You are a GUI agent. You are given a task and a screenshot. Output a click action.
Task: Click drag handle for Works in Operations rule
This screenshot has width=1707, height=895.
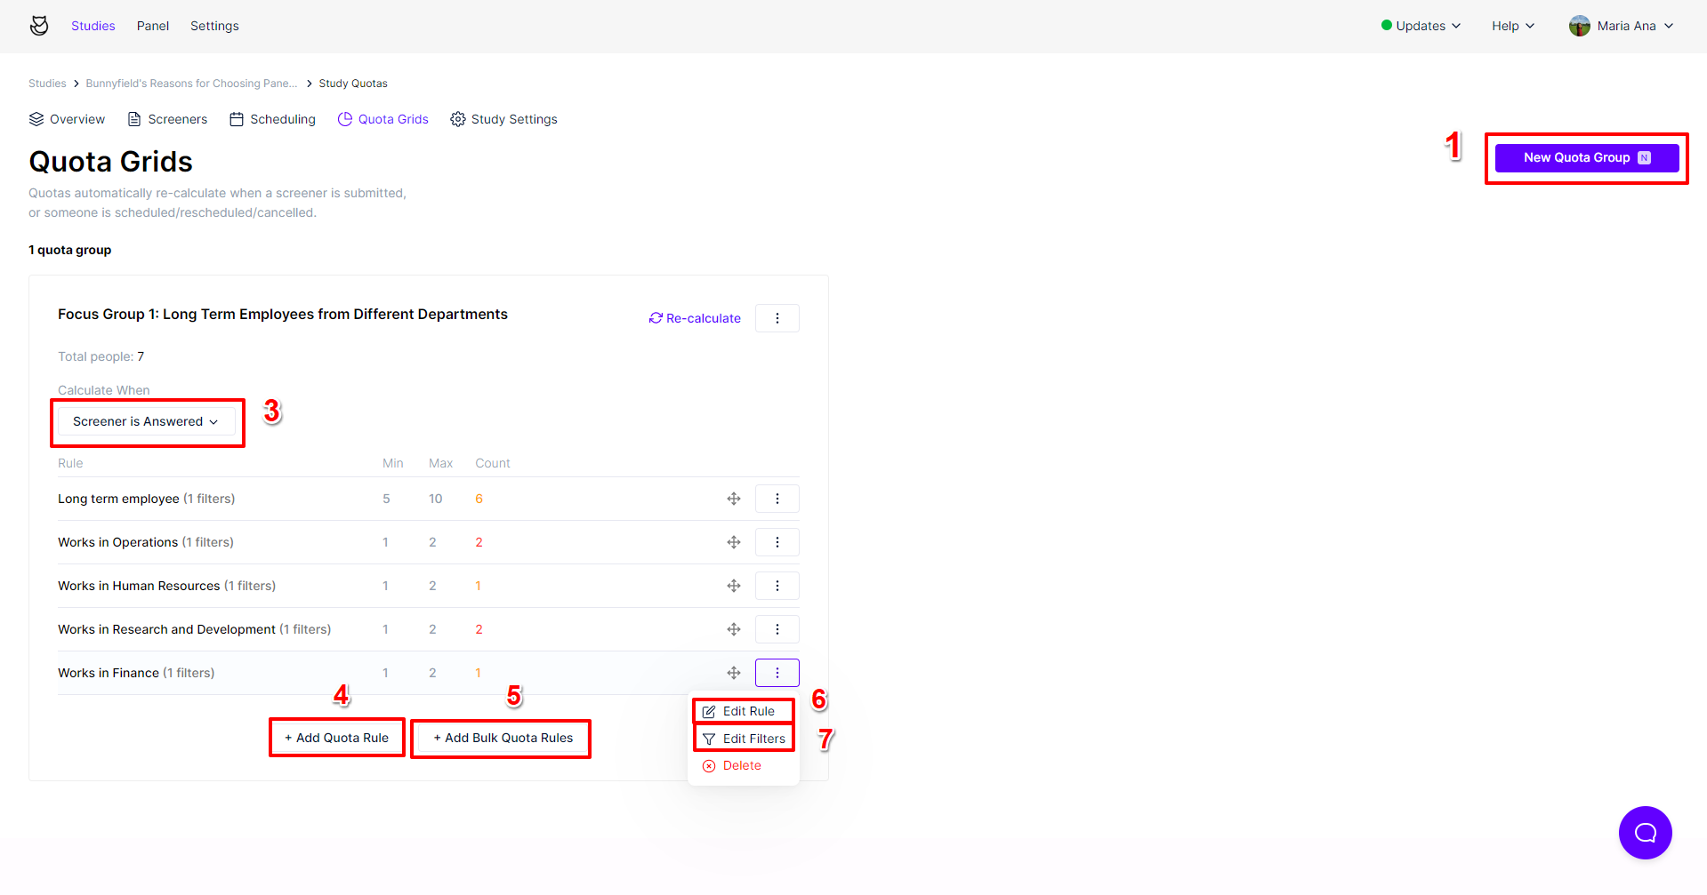coord(734,542)
